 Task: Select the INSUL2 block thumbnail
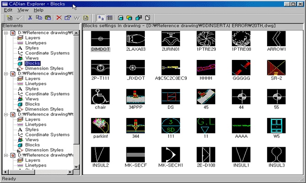pos(100,155)
